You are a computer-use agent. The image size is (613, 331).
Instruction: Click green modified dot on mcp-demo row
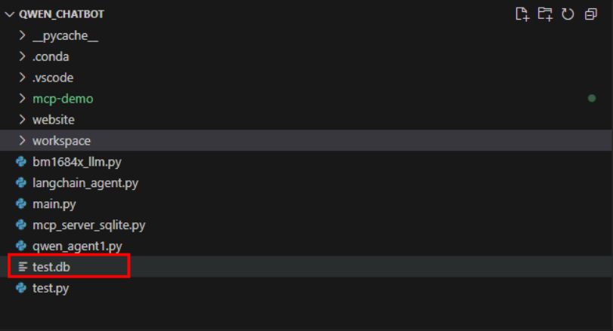coord(592,98)
